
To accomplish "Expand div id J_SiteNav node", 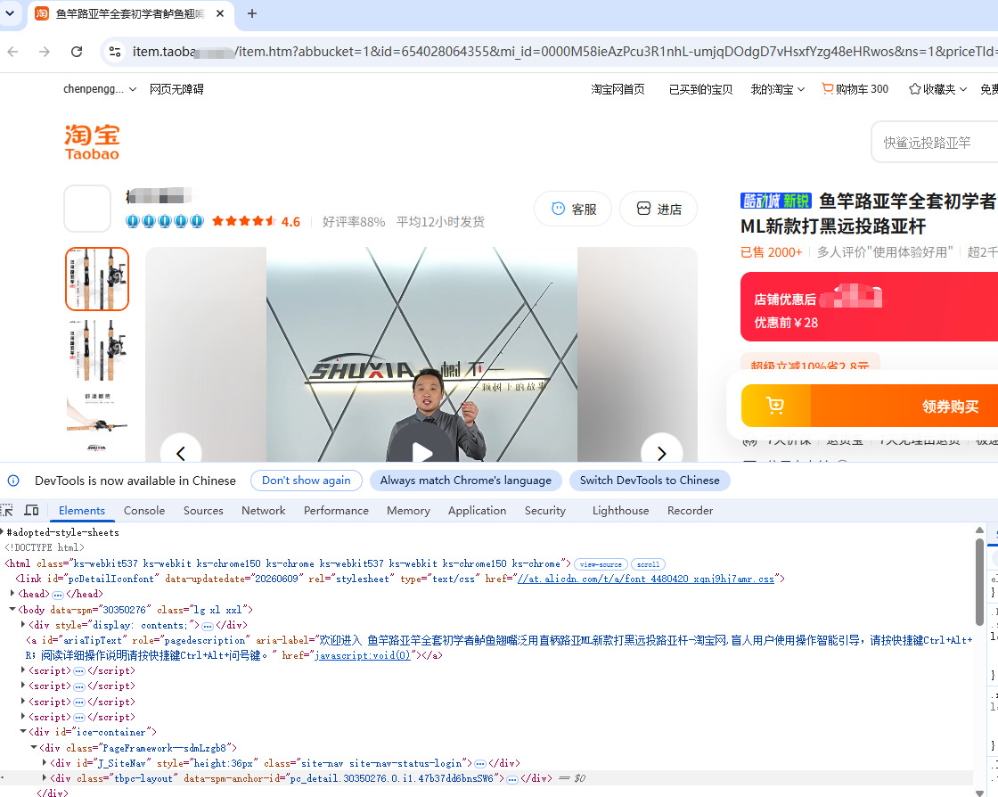I will point(45,762).
